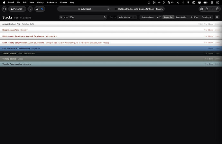This screenshot has width=222, height=144.
Task: Open screen mirroring menu bar icon
Action: pyautogui.click(x=194, y=2)
